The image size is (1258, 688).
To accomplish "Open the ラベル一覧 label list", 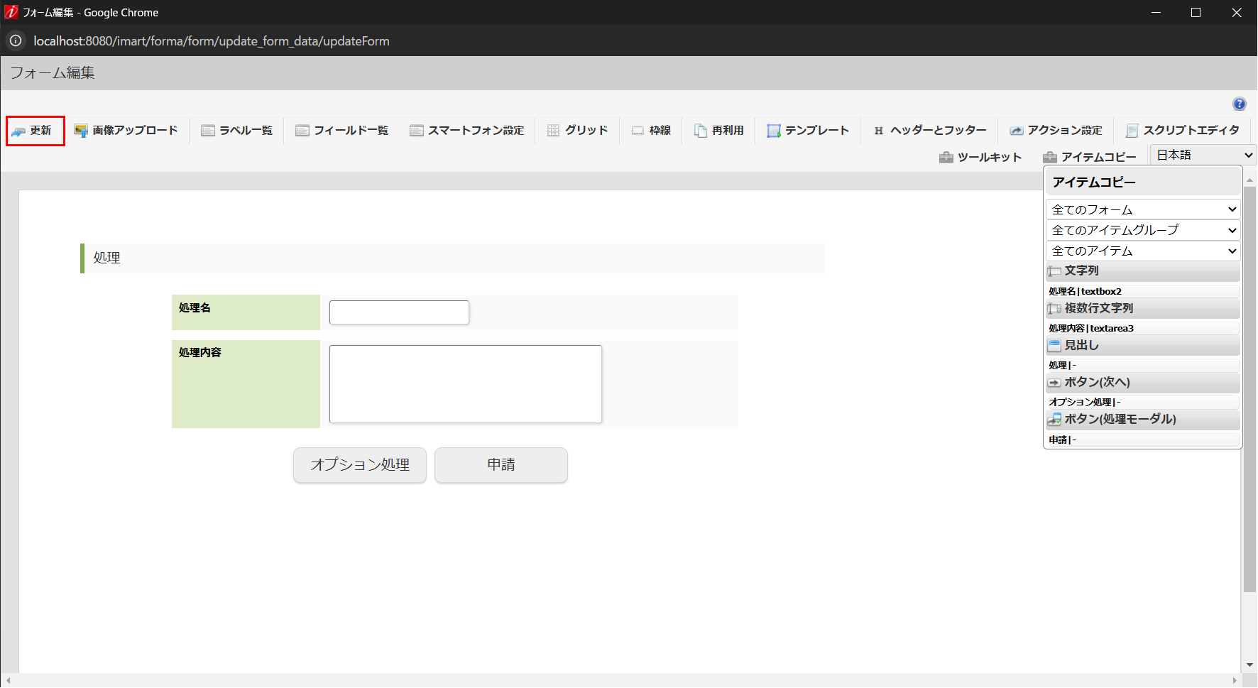I will click(x=236, y=130).
